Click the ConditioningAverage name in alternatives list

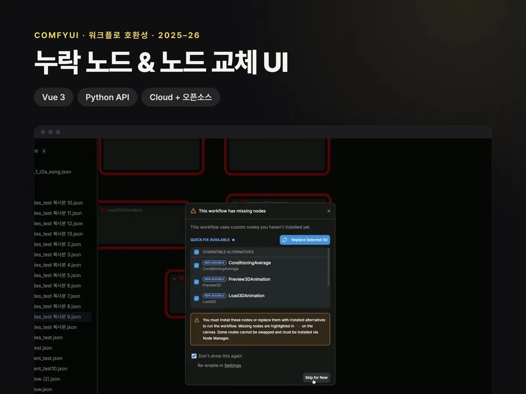coord(250,263)
